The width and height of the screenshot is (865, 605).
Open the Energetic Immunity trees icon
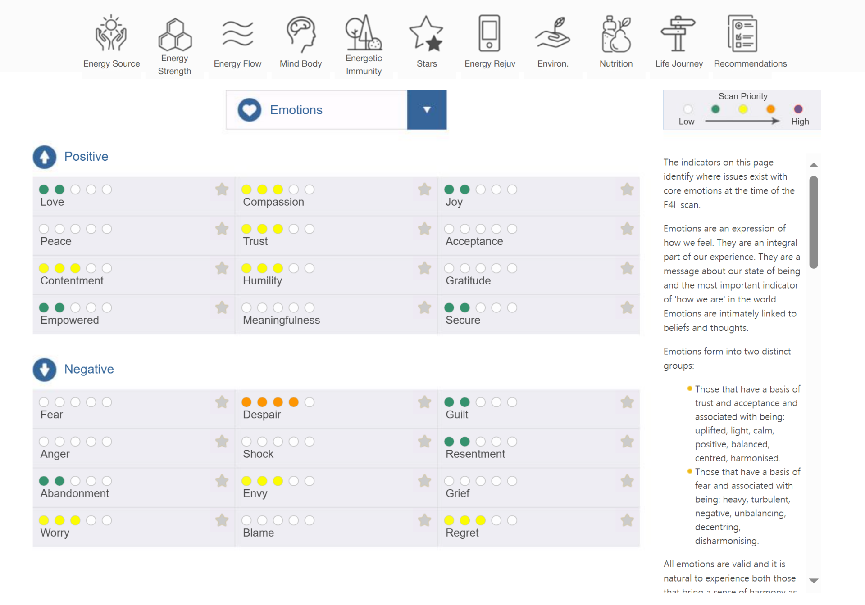point(364,32)
